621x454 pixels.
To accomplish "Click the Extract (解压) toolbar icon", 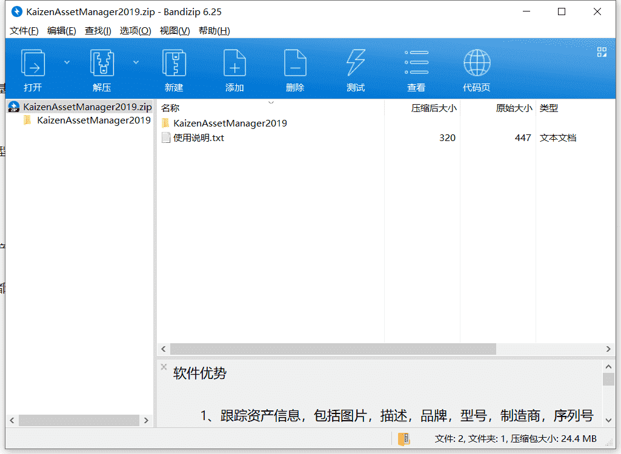I will 102,64.
